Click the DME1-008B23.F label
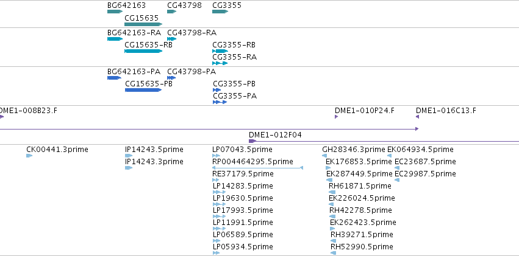 click(x=29, y=111)
